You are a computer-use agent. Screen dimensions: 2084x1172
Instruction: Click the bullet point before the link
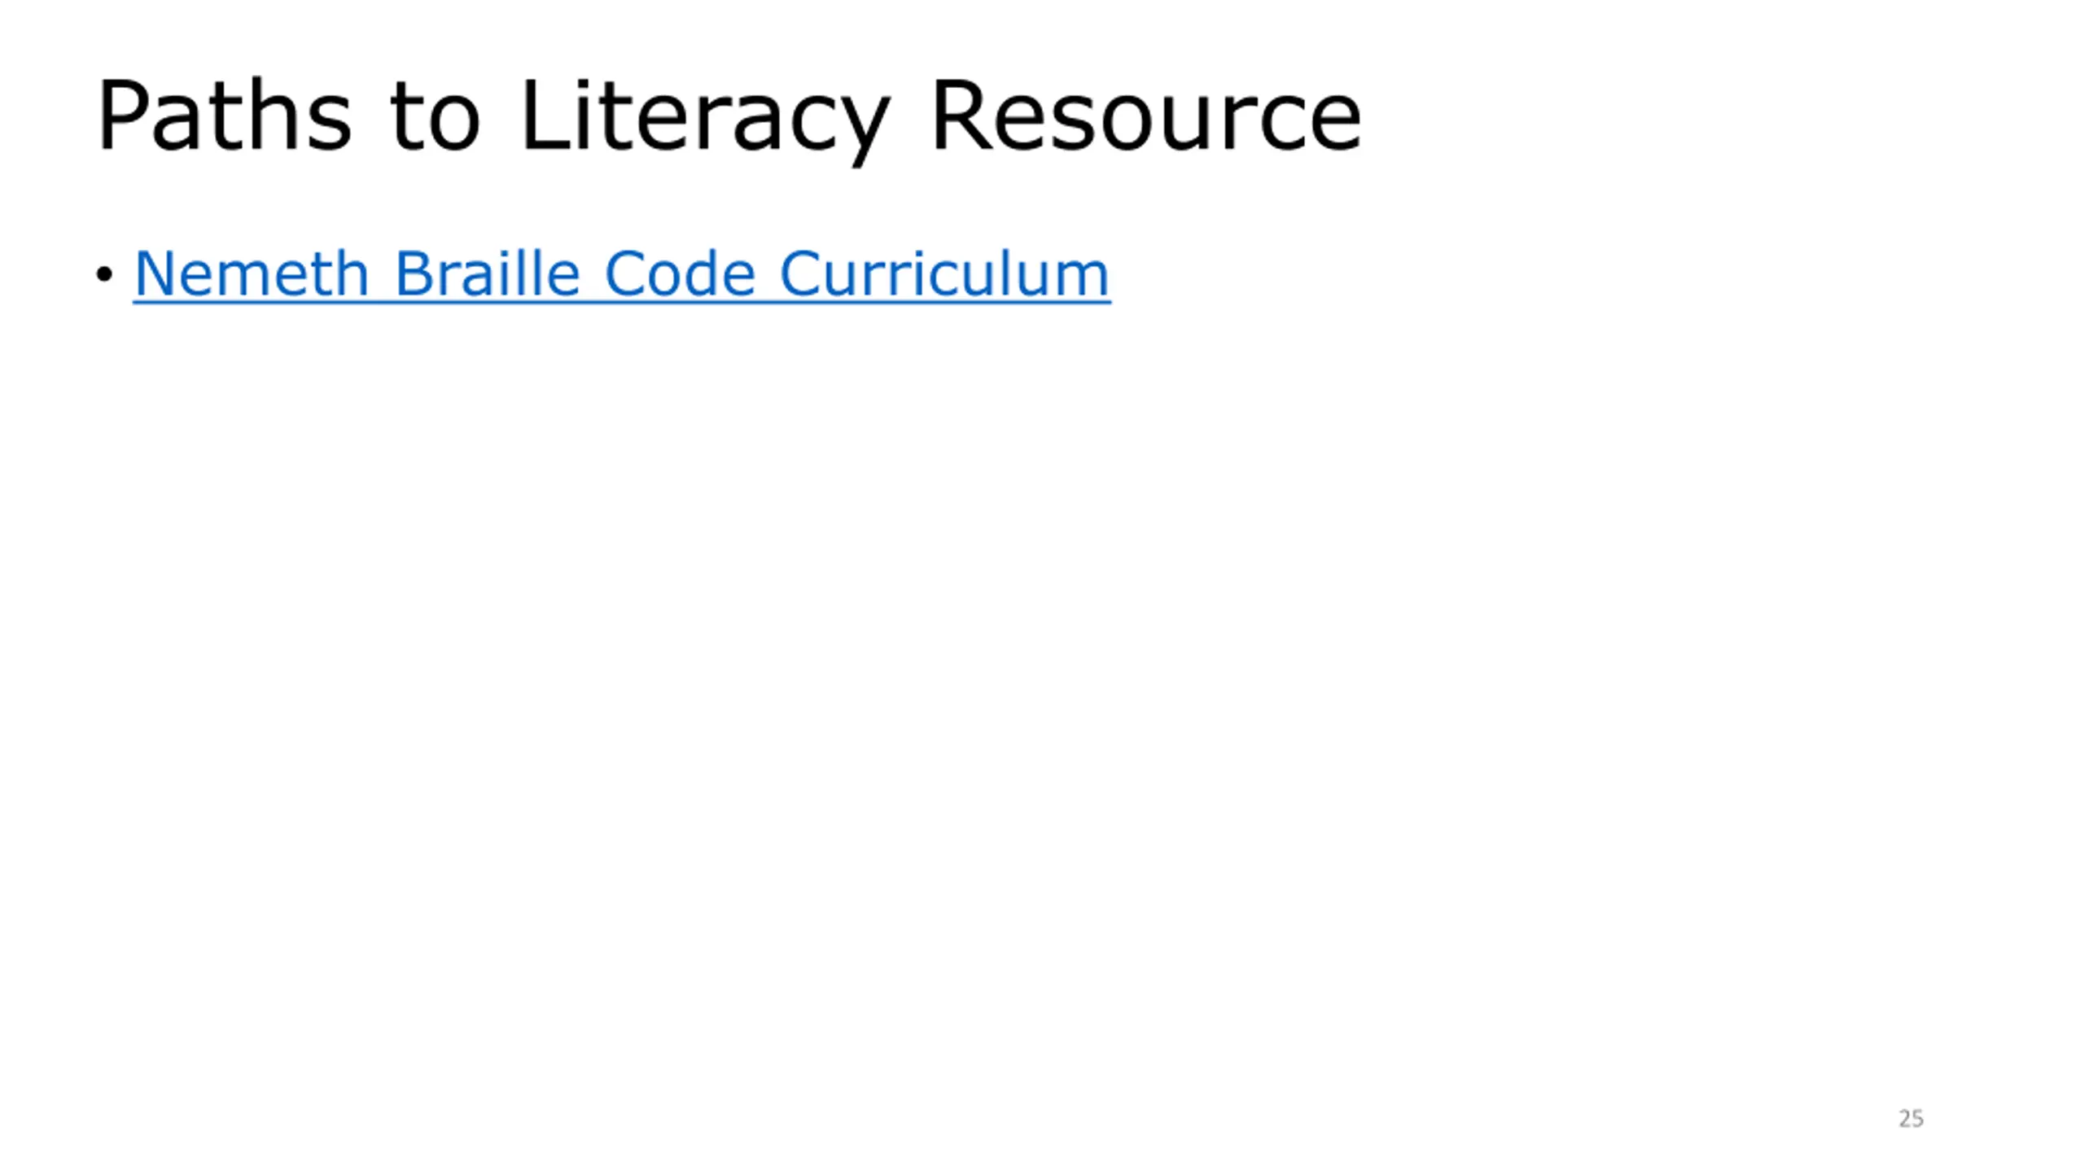click(103, 274)
